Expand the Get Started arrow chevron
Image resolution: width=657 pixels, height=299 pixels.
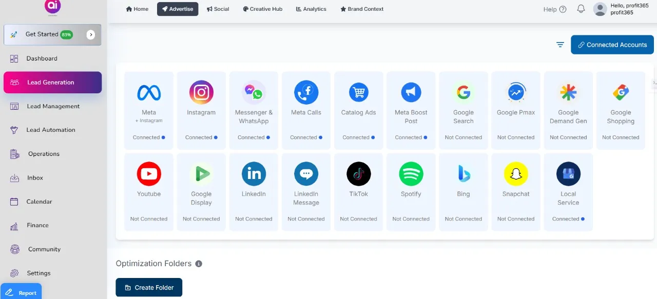[x=91, y=35]
